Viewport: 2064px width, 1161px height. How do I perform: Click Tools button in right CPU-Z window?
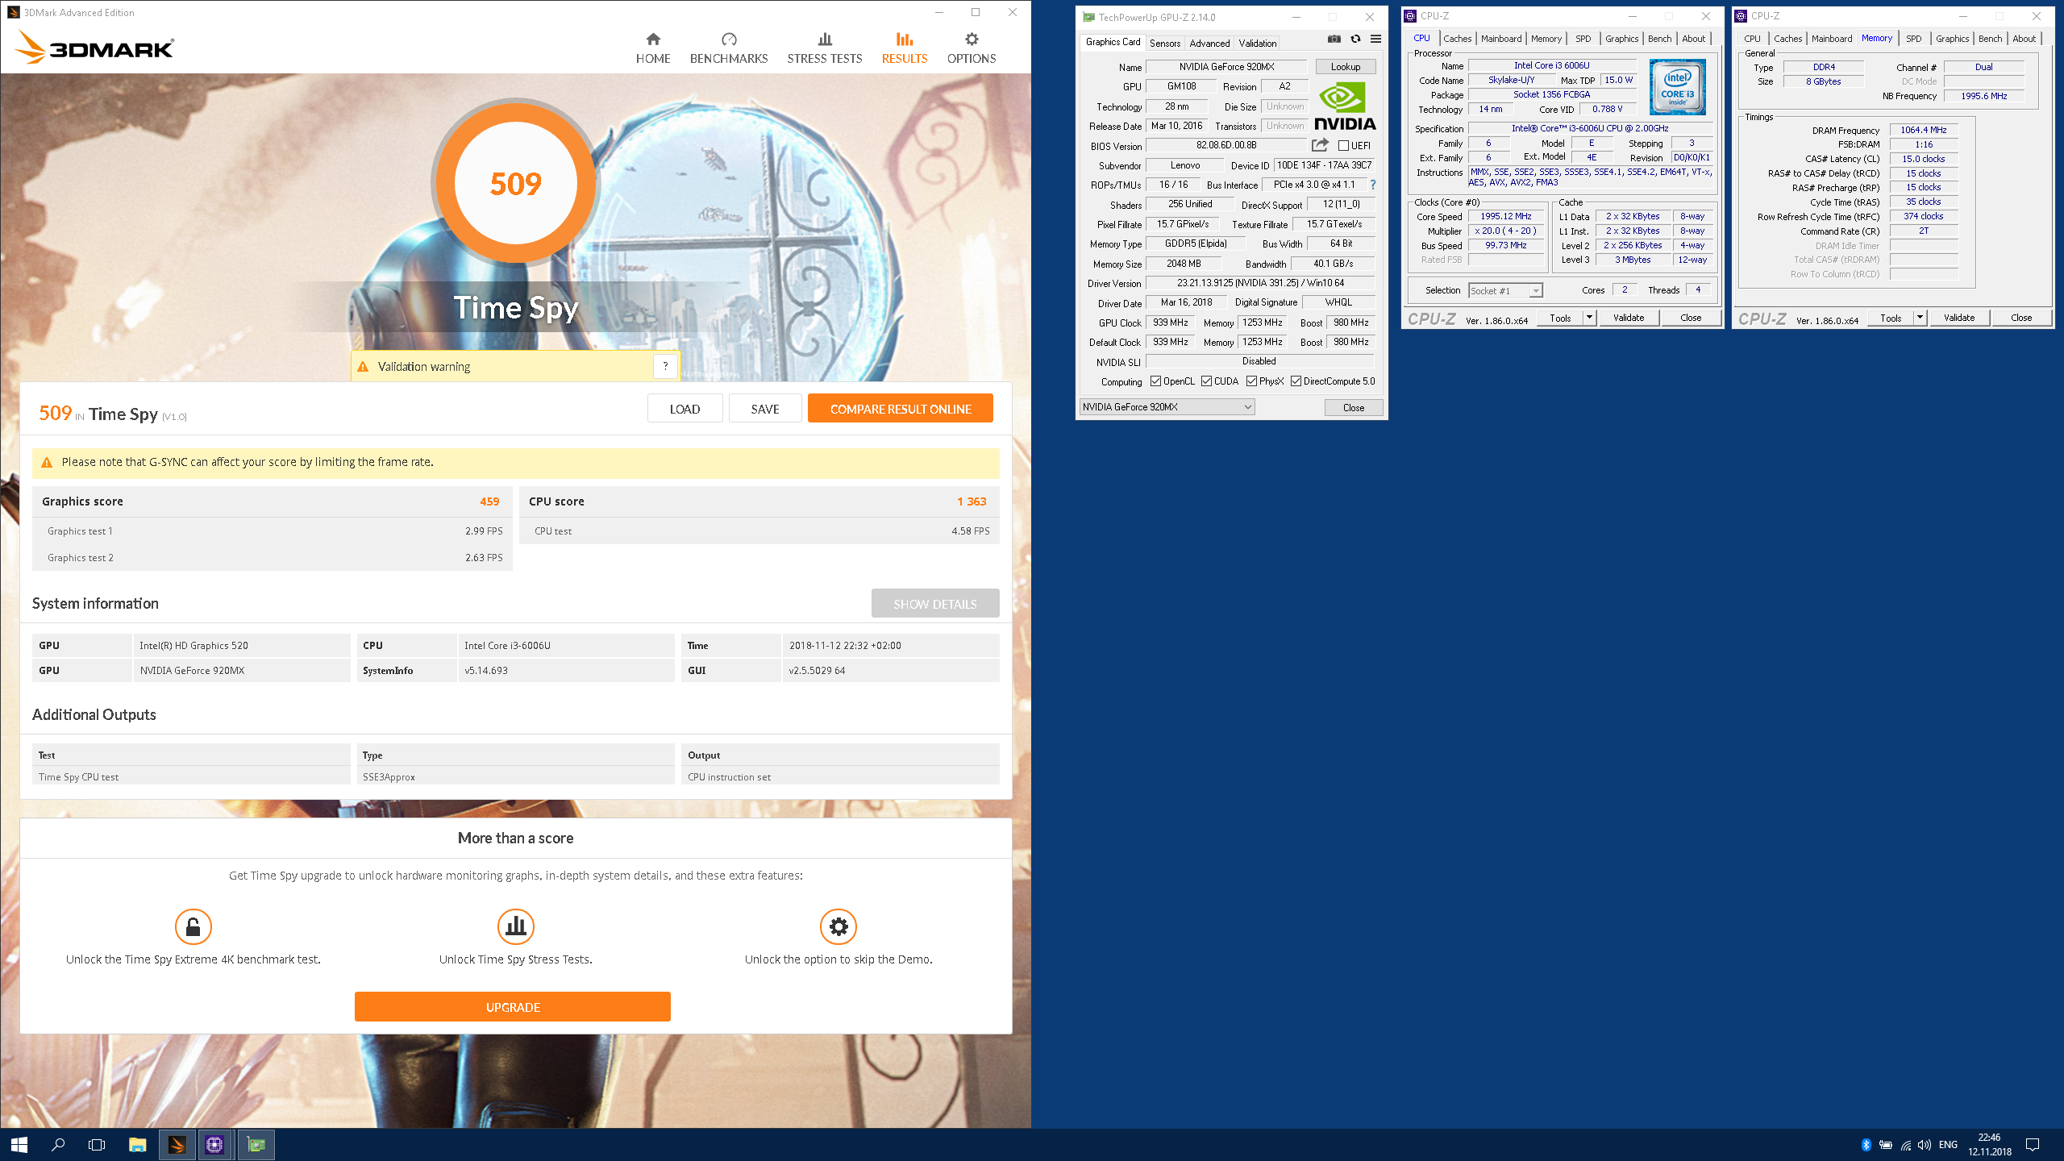click(1891, 318)
